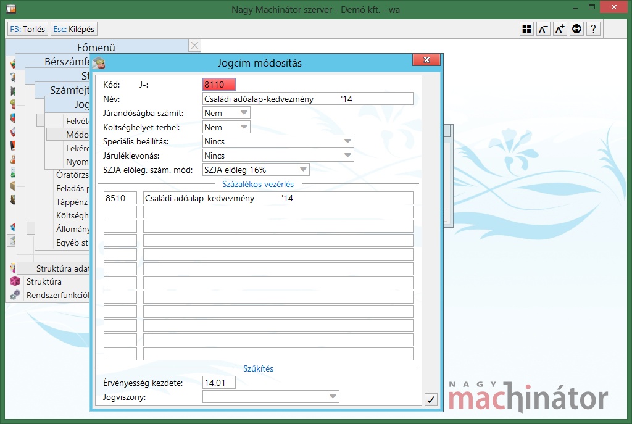The height and width of the screenshot is (424, 632).
Task: Close the Jogcím módosítás dialog
Action: click(426, 60)
